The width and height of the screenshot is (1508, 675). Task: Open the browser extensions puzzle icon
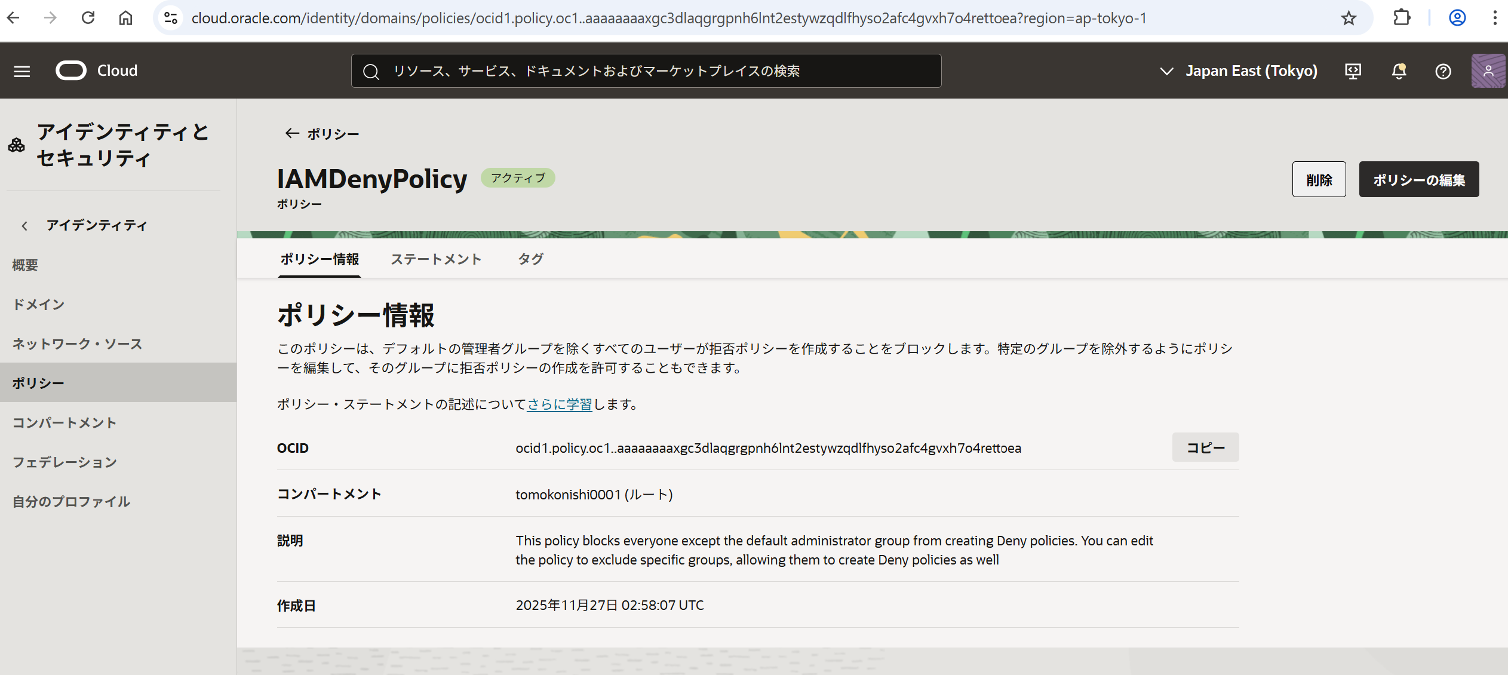(1402, 18)
